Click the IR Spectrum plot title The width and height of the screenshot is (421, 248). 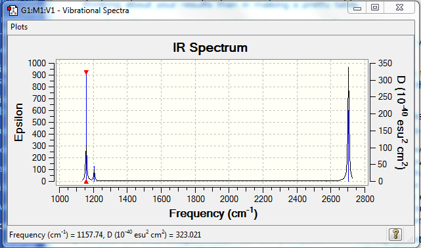[210, 48]
